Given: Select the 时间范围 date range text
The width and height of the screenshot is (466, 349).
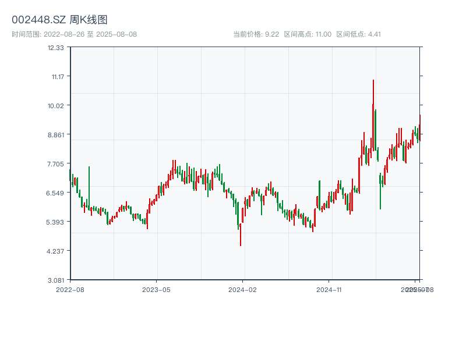Looking at the screenshot, I should (74, 34).
